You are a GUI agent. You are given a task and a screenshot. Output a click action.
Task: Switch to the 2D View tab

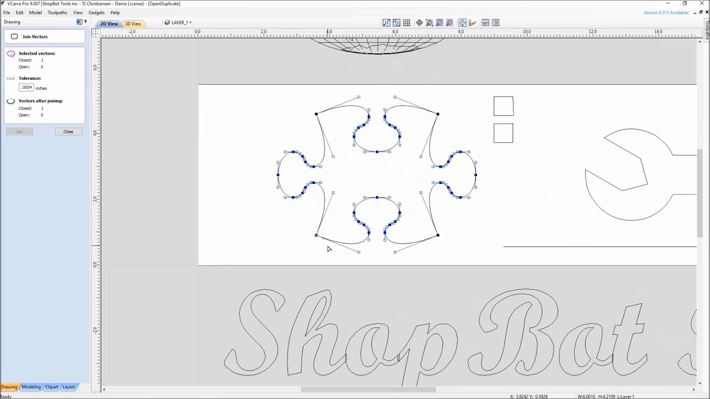(x=109, y=23)
